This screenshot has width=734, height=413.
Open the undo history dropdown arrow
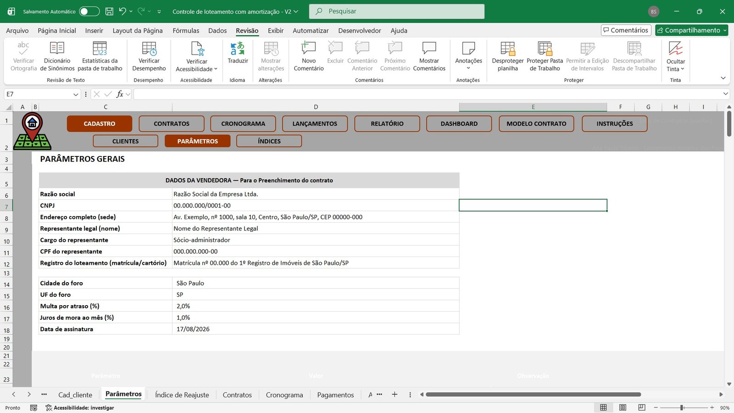click(x=131, y=11)
